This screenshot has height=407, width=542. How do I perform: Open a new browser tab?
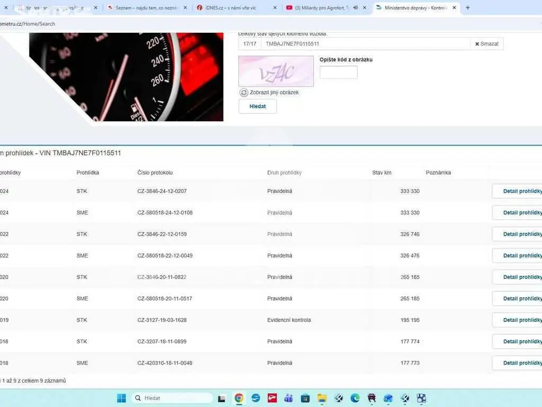point(468,7)
